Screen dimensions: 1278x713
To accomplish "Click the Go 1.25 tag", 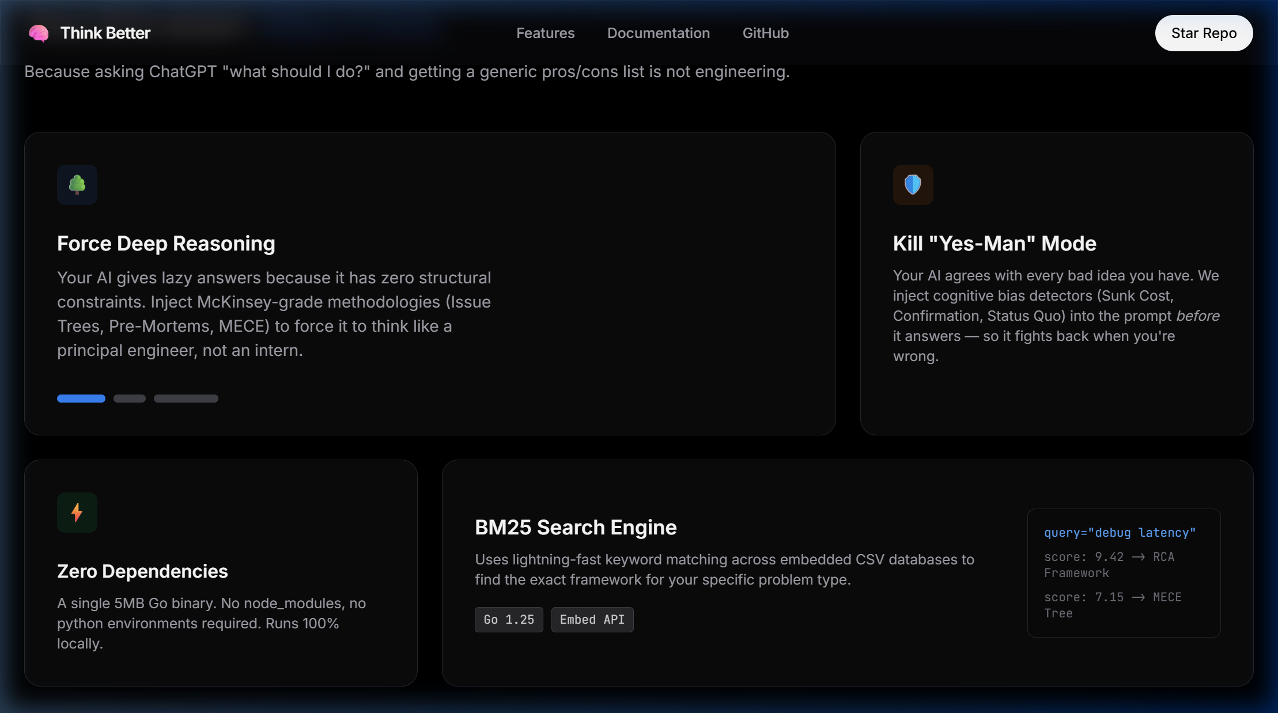I will coord(509,620).
